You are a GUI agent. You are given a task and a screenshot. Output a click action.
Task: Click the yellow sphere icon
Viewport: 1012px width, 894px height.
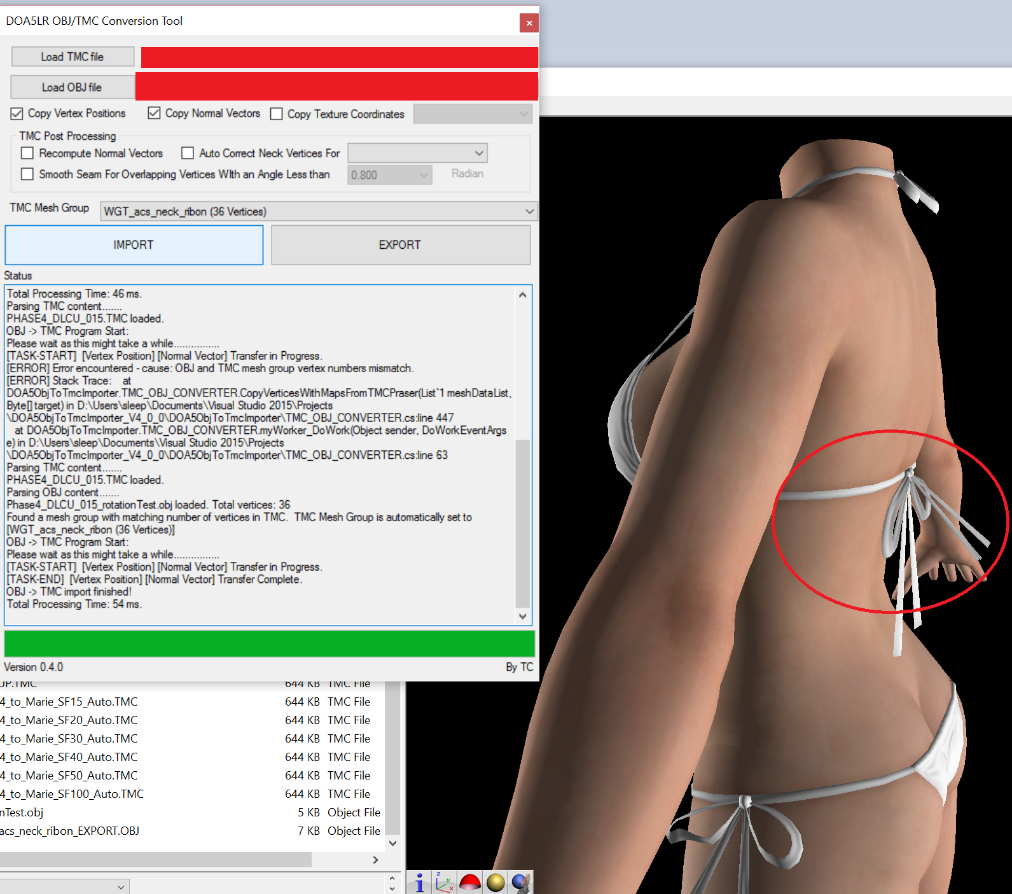point(496,883)
